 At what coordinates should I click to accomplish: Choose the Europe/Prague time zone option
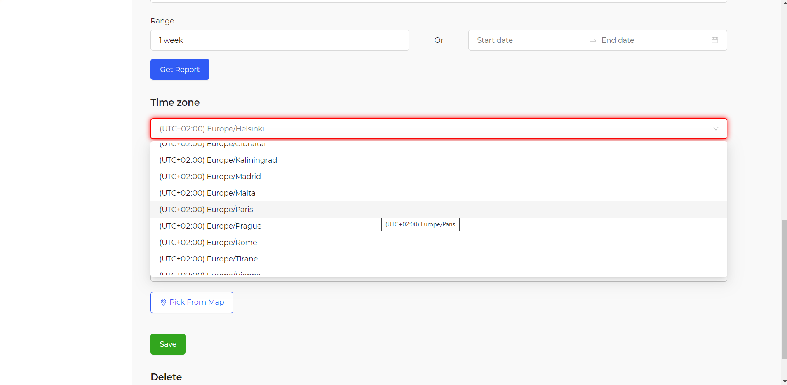click(211, 226)
